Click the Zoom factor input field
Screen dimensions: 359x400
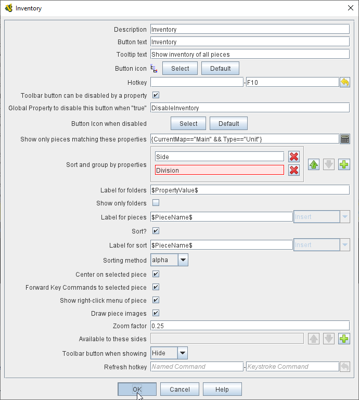point(249,326)
